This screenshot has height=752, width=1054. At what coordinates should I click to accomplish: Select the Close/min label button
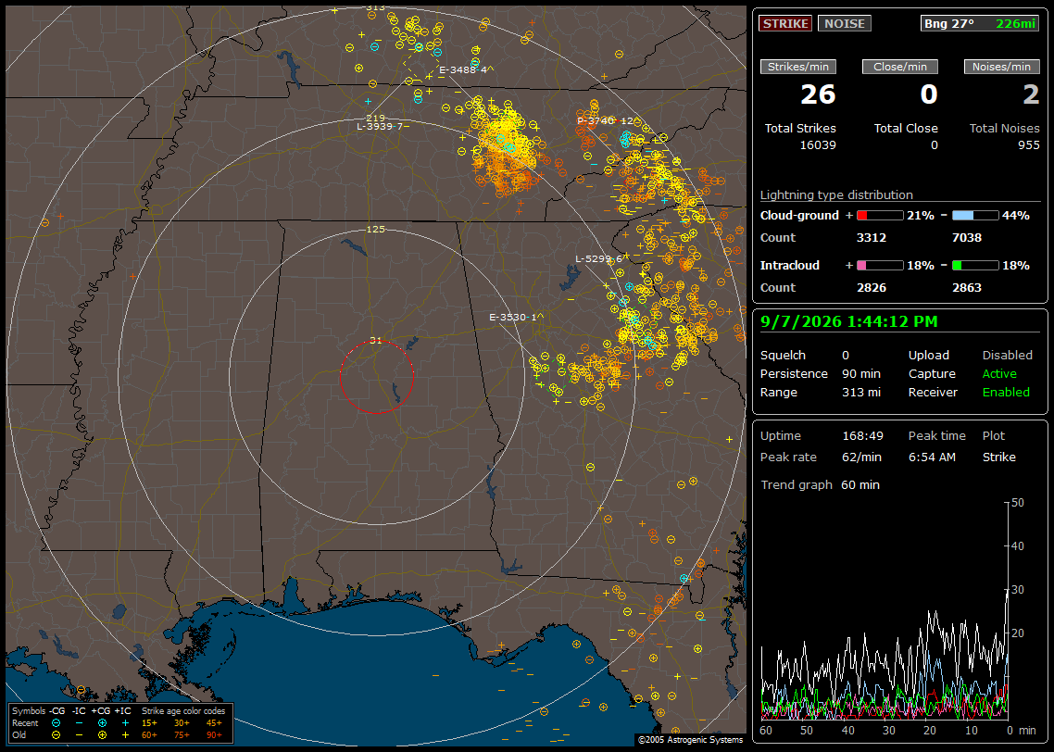coord(900,67)
